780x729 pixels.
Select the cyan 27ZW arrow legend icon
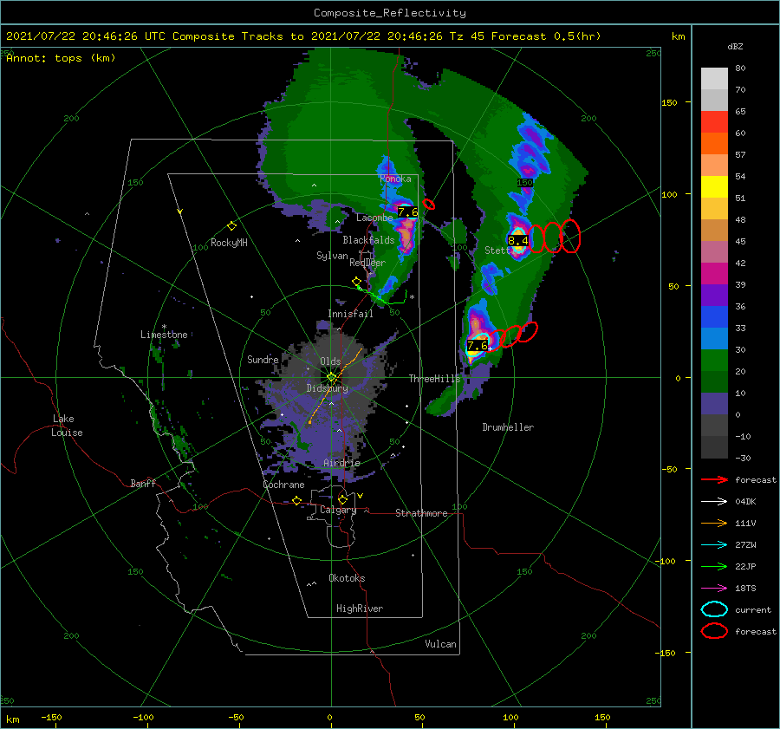point(714,545)
